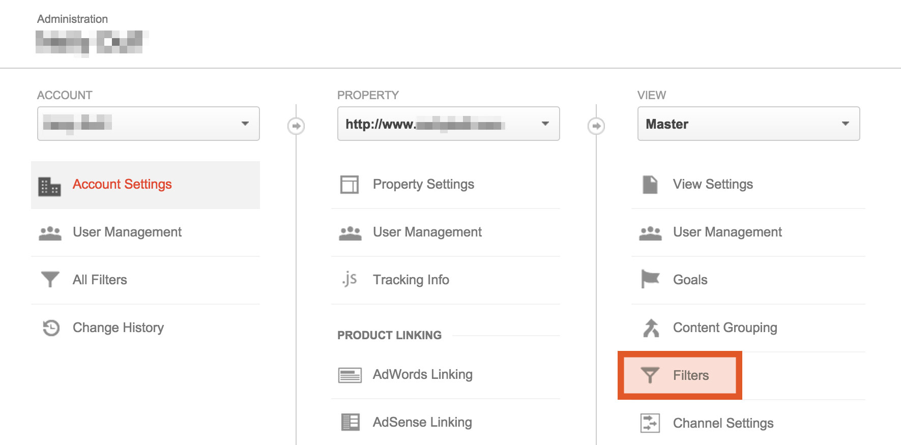This screenshot has width=901, height=445.
Task: Click the Goals flag icon
Action: [x=650, y=279]
